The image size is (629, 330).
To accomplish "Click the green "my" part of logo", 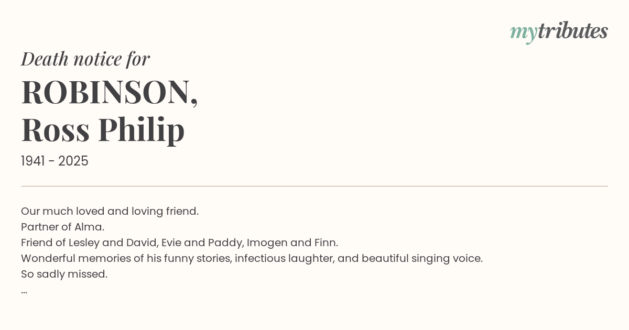I will (524, 34).
